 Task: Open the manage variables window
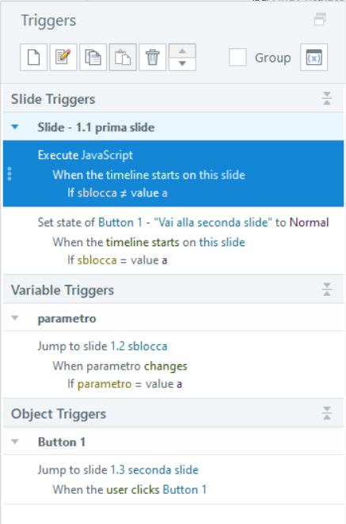coord(314,57)
